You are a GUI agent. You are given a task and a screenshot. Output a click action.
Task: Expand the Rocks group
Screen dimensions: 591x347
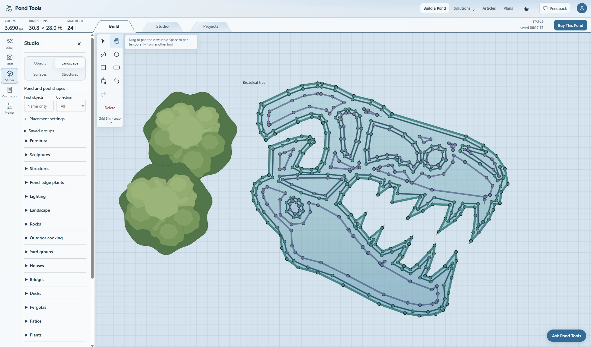tap(55, 224)
